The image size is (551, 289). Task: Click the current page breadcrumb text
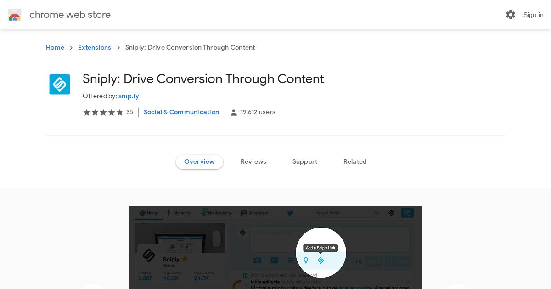coord(190,48)
